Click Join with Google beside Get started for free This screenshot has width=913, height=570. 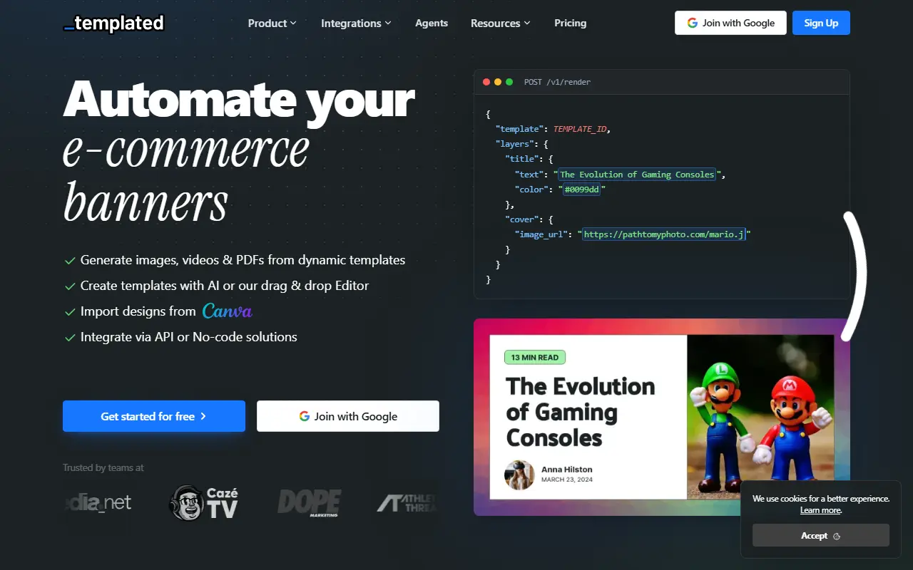(x=348, y=416)
